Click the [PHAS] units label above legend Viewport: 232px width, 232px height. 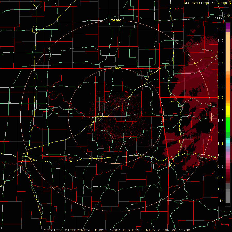pyautogui.click(x=218, y=18)
